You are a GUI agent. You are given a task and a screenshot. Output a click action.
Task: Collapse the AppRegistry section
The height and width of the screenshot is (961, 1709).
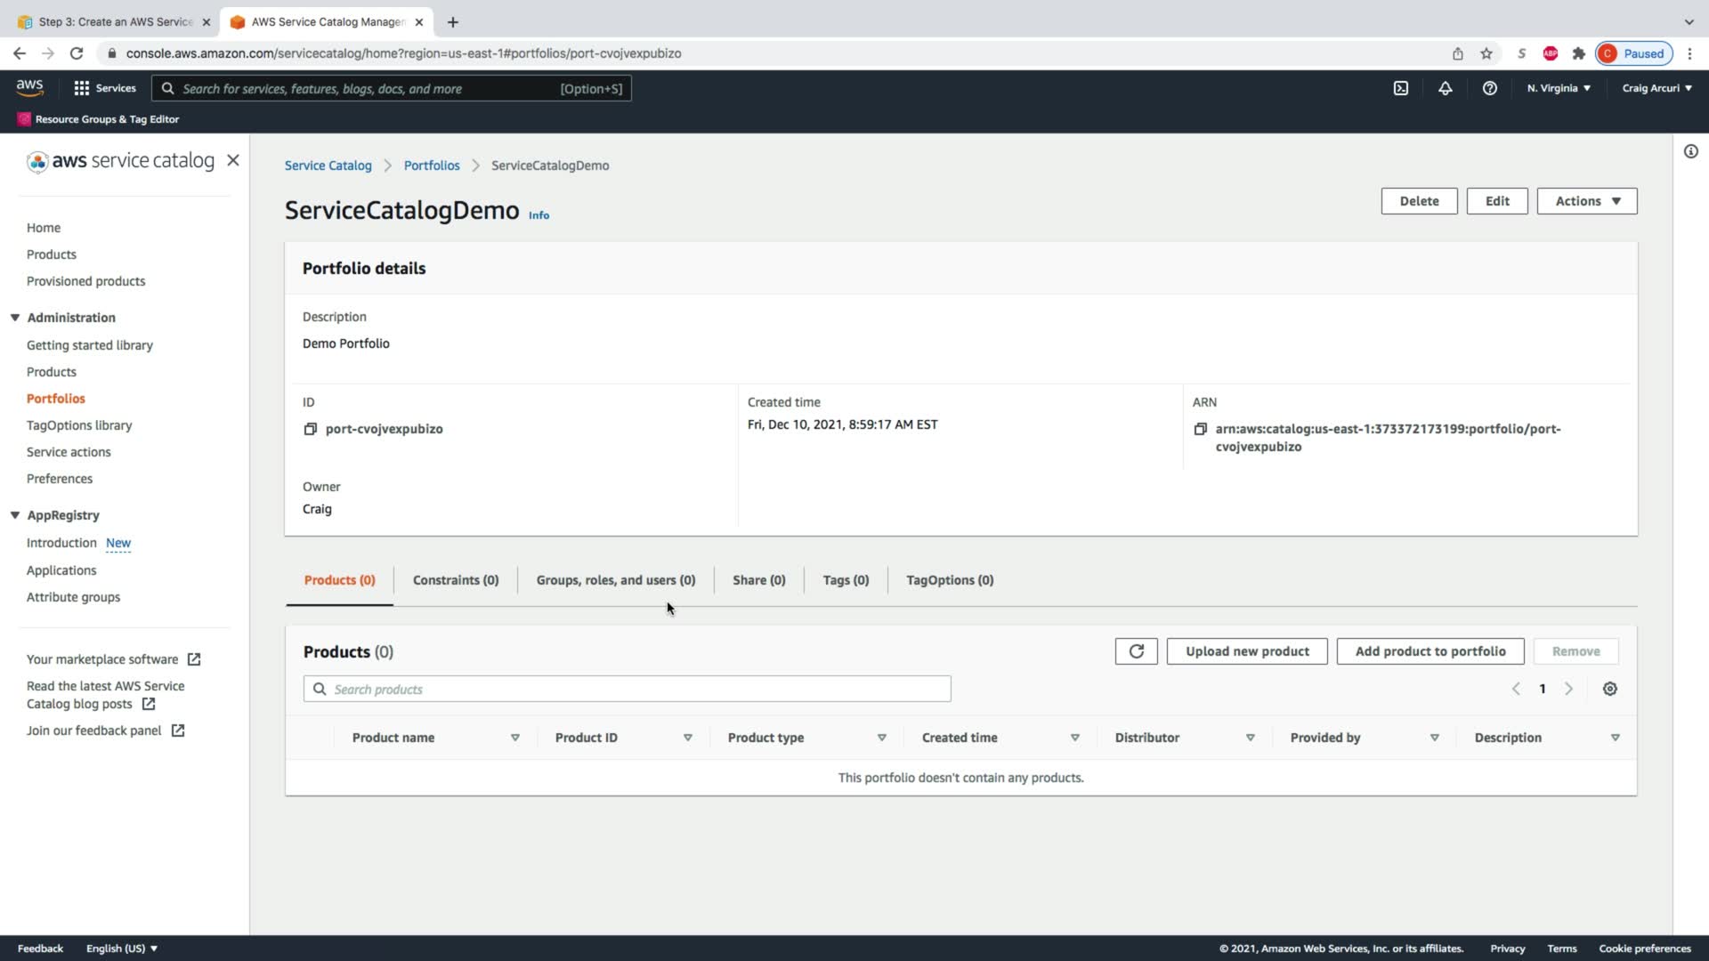point(15,515)
